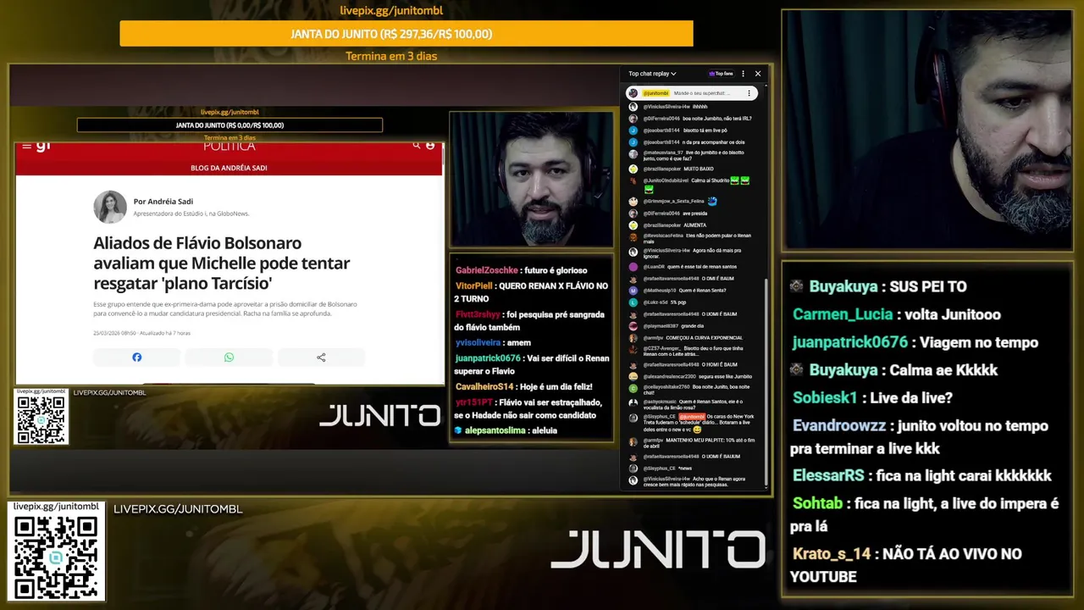Click @ceilayoshitake2760's green avatar with letter C
This screenshot has width=1084, height=610.
coord(633,387)
